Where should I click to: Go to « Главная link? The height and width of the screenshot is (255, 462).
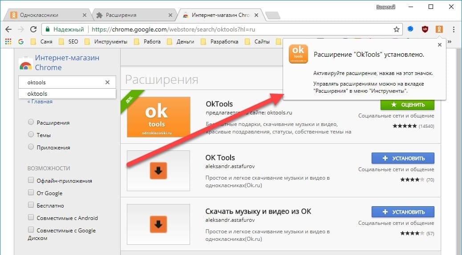click(x=40, y=102)
